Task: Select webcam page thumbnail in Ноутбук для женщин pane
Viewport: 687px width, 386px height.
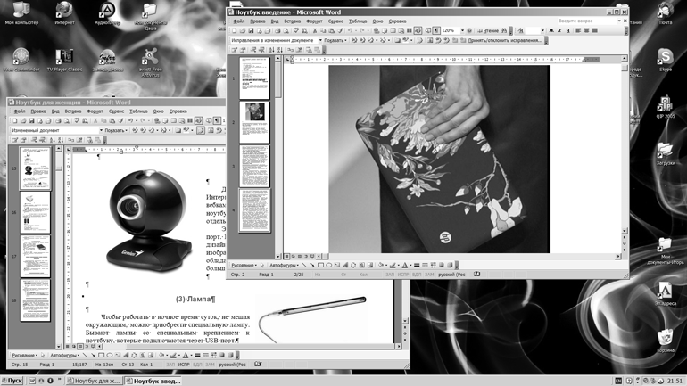Action: coord(36,166)
